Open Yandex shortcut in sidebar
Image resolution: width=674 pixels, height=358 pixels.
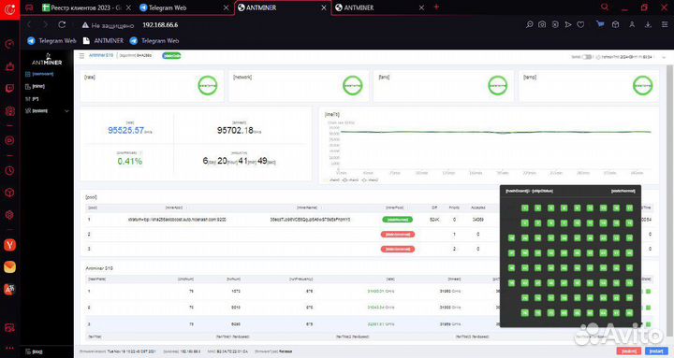pos(9,245)
